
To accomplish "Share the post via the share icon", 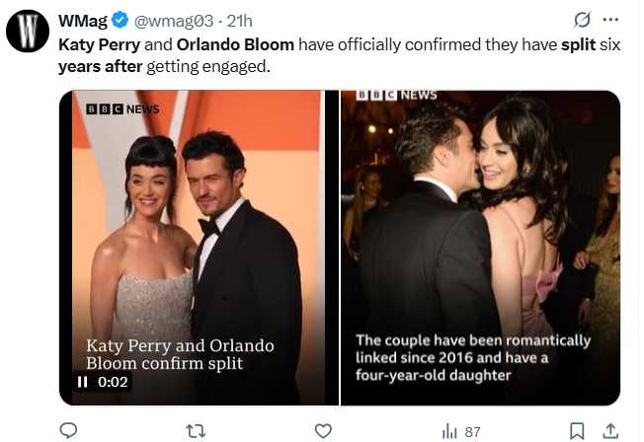I will coord(610,430).
